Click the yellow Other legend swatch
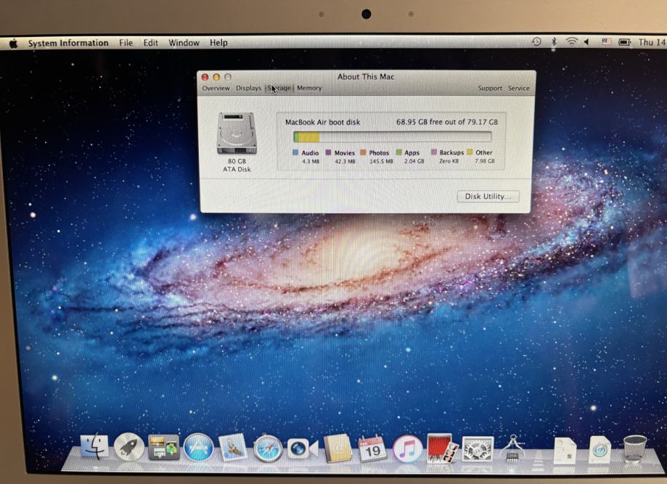The height and width of the screenshot is (484, 667). click(470, 152)
